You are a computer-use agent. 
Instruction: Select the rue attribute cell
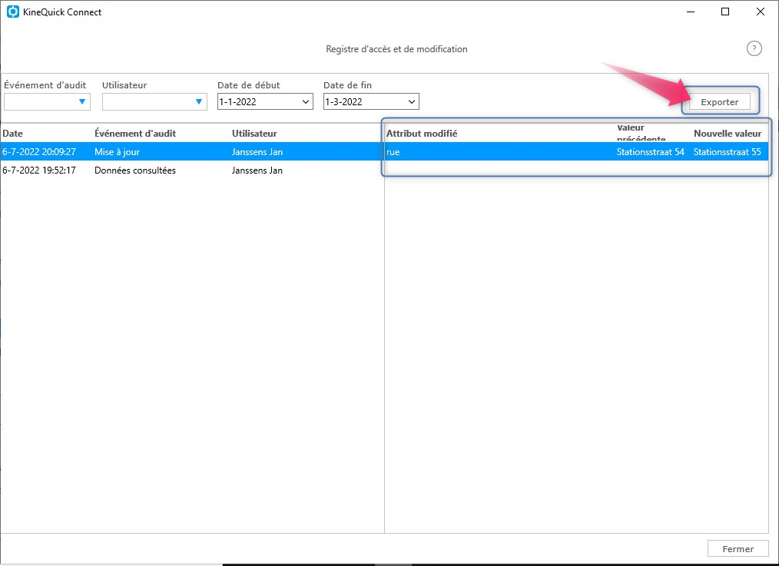pos(393,152)
